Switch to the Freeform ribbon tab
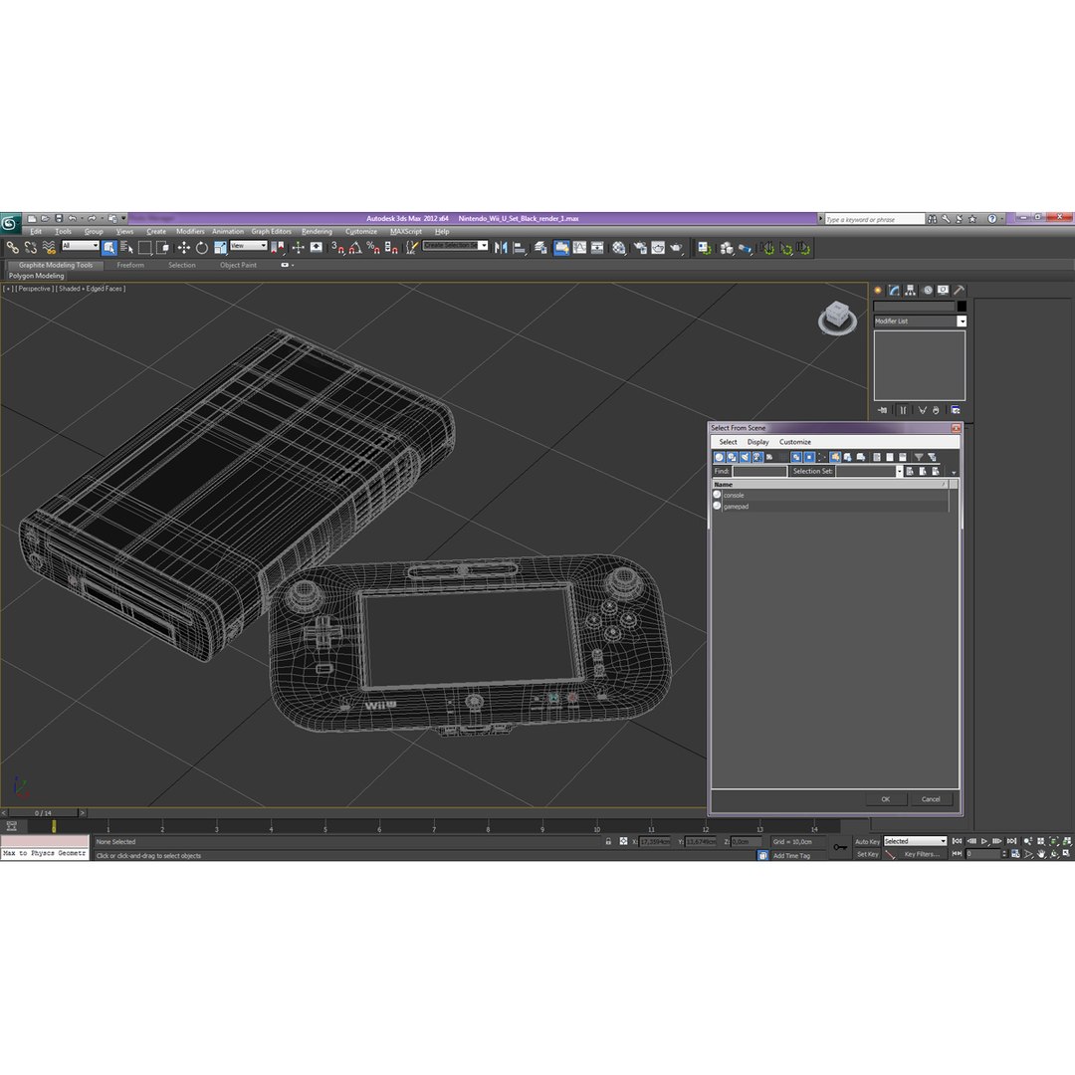The width and height of the screenshot is (1075, 1075). pyautogui.click(x=130, y=266)
